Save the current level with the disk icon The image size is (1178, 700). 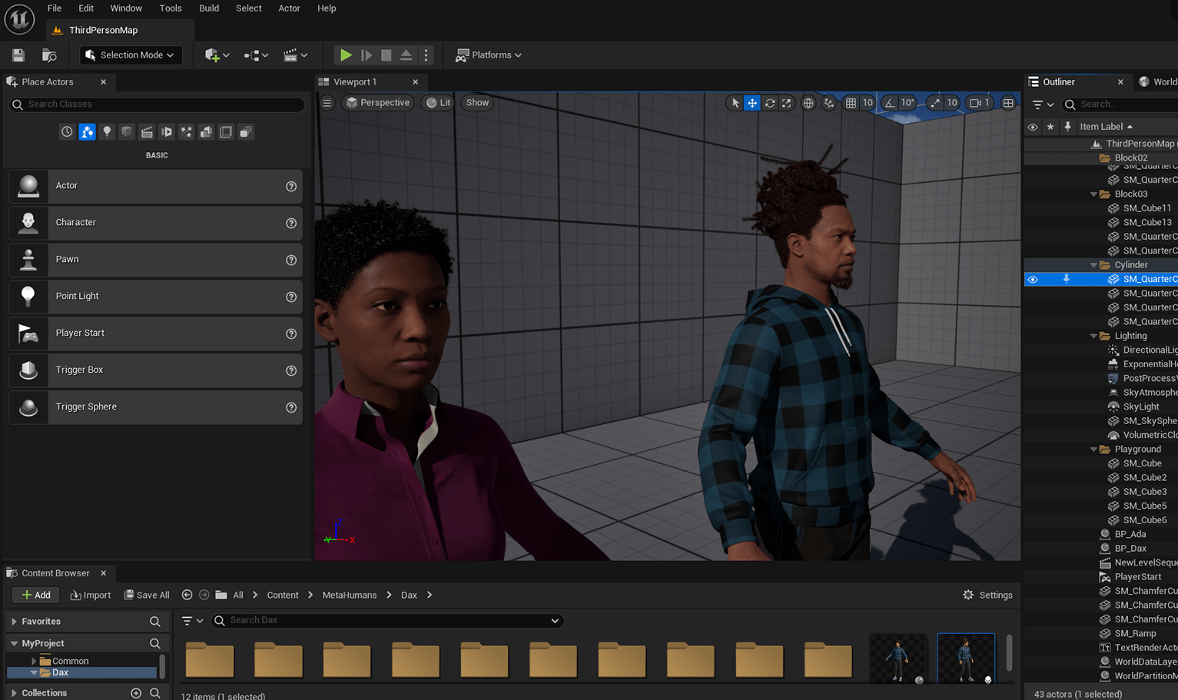click(18, 55)
